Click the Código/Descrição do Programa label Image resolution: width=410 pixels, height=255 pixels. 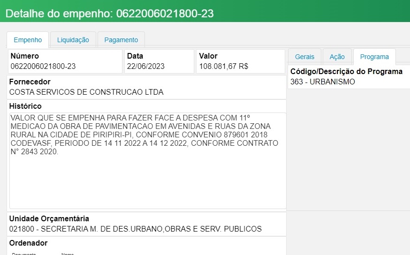tap(346, 72)
